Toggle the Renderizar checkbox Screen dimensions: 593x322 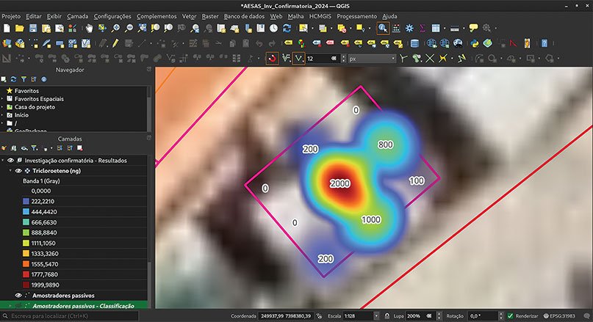point(510,315)
